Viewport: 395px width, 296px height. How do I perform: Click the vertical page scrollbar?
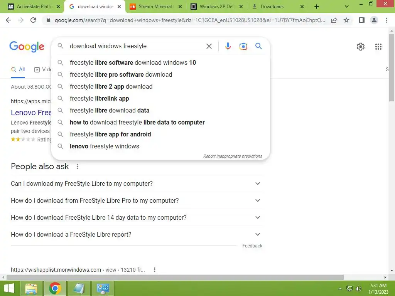pyautogui.click(x=392, y=67)
